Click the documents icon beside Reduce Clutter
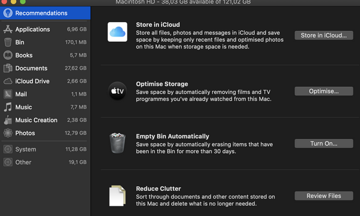 pos(117,196)
